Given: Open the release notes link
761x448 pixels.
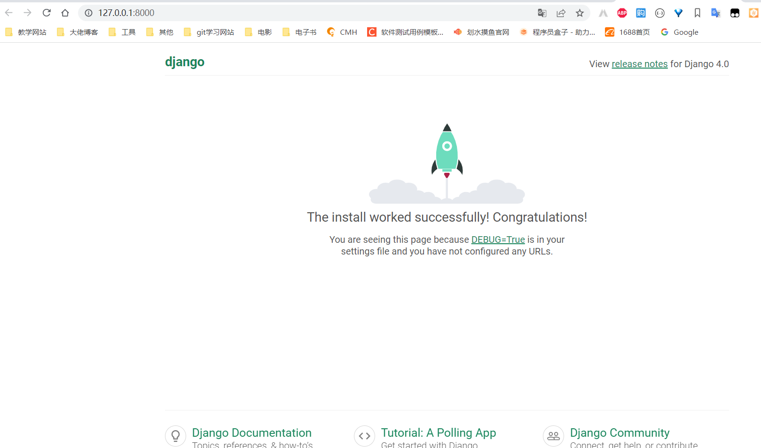Looking at the screenshot, I should tap(640, 64).
